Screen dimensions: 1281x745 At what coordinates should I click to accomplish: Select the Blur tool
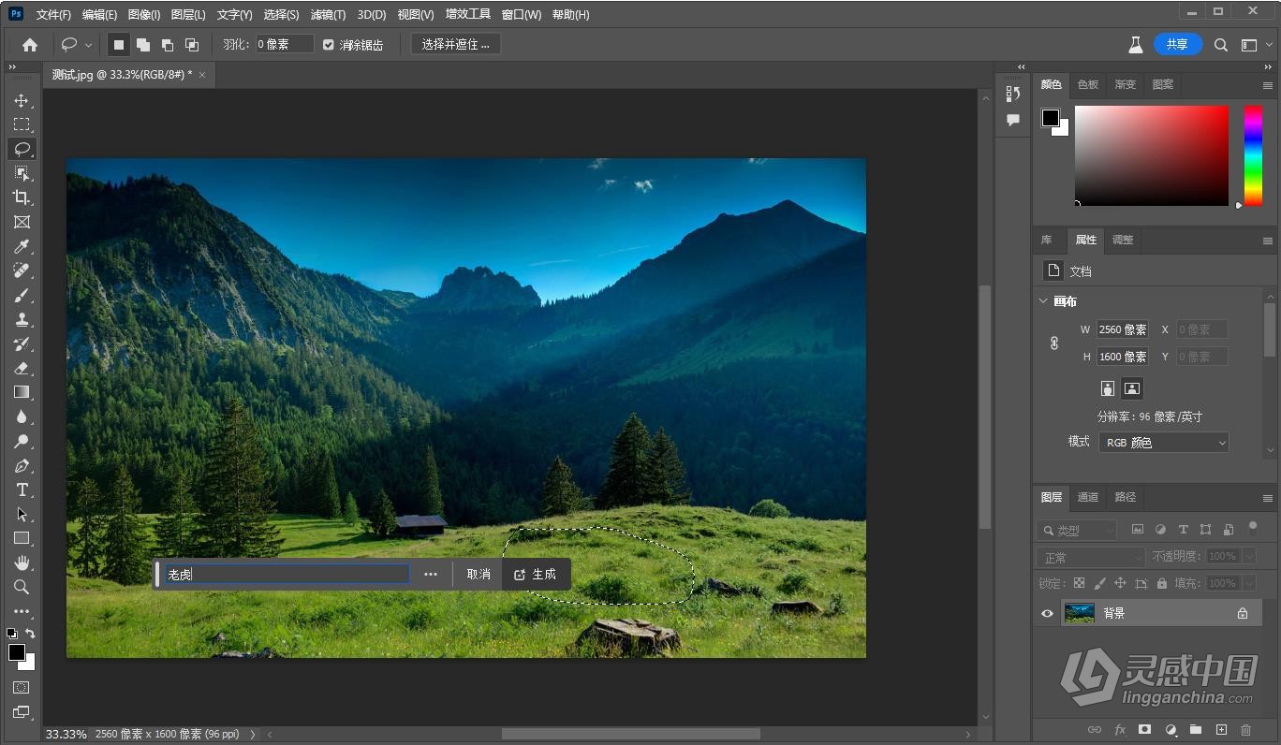22,416
